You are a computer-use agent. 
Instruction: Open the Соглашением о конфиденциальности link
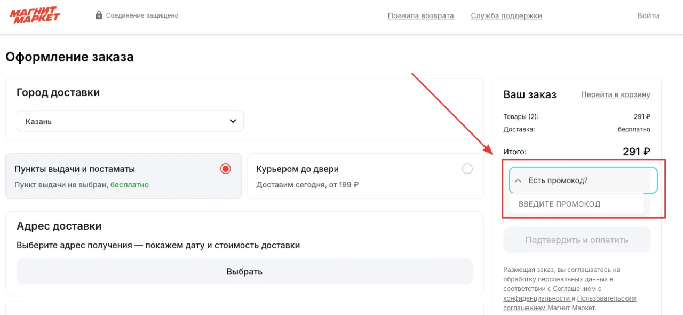tap(552, 293)
